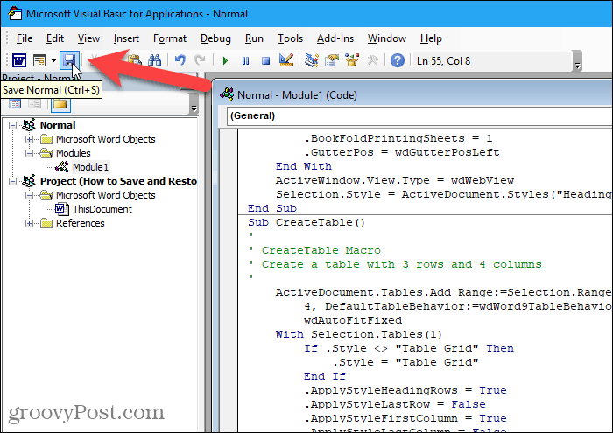Image resolution: width=613 pixels, height=433 pixels.
Task: Open the Tools menu
Action: tap(290, 38)
